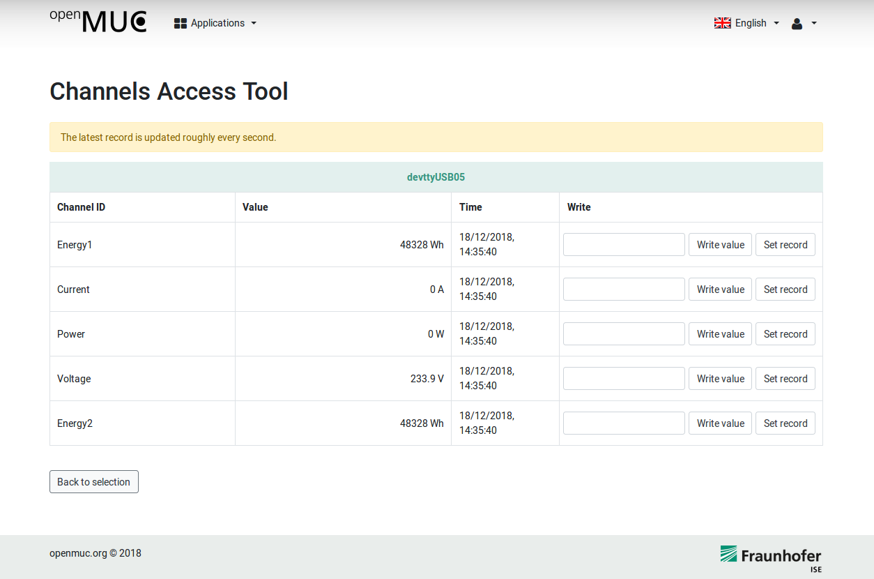
Task: Click the British flag icon
Action: click(x=722, y=22)
